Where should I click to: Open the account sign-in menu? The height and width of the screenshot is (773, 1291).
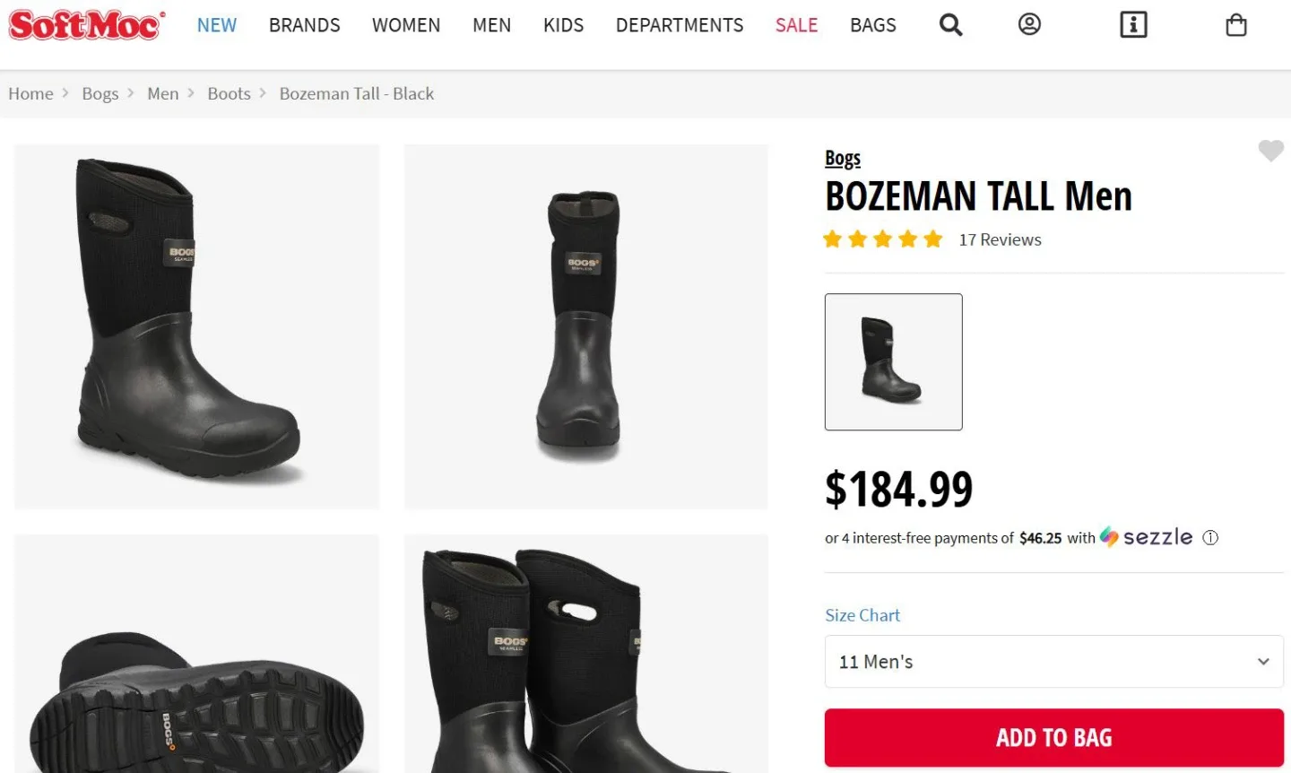1028,24
